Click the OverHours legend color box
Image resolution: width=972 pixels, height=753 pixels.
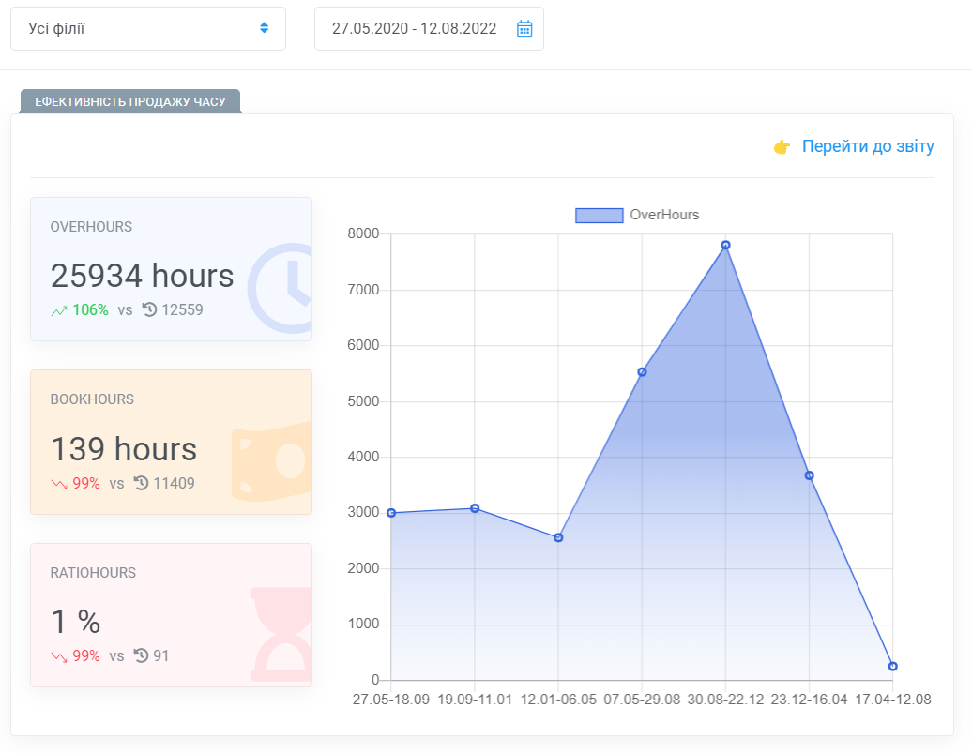tap(599, 215)
